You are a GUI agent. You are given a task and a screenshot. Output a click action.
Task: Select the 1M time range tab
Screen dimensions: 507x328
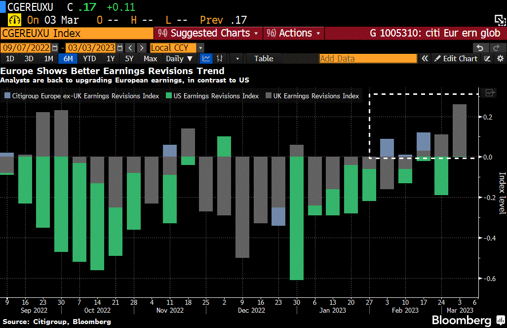[x=48, y=59]
